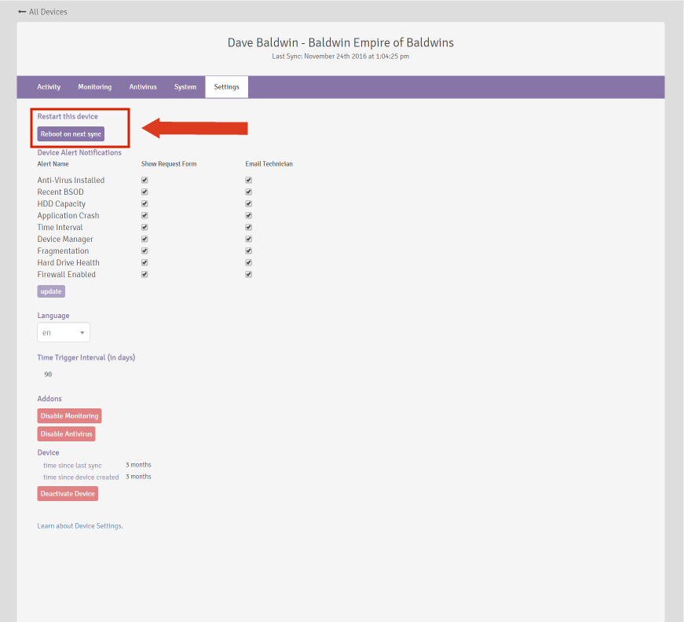
Task: Toggle Email Technician for Fragmentation
Action: [x=249, y=251]
